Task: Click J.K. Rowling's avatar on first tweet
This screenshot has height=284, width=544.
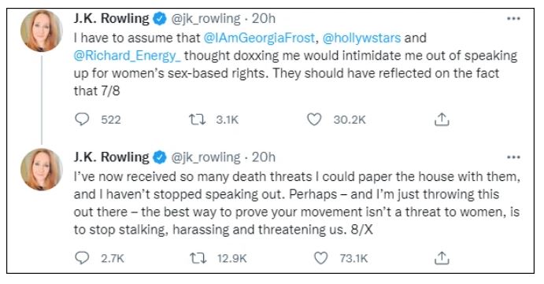Action: click(x=42, y=31)
